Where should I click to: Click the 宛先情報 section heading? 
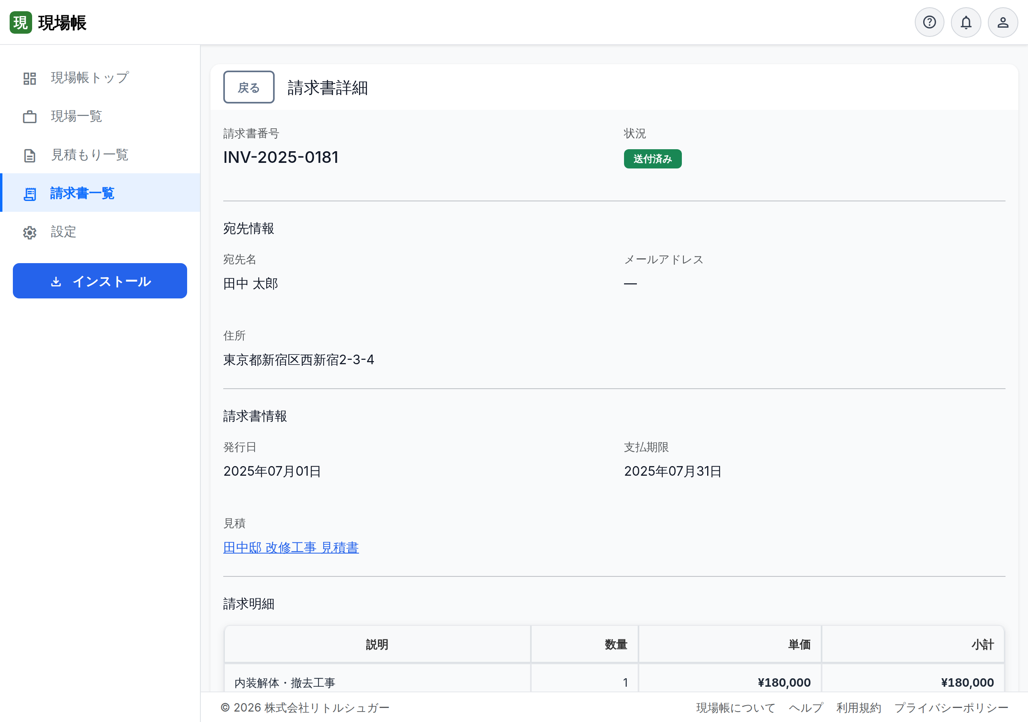pos(249,229)
